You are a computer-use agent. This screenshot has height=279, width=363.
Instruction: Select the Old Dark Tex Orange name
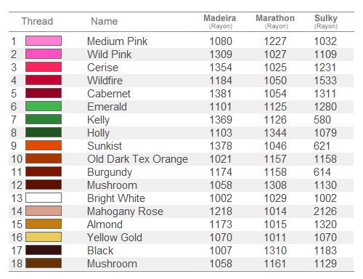tap(137, 159)
